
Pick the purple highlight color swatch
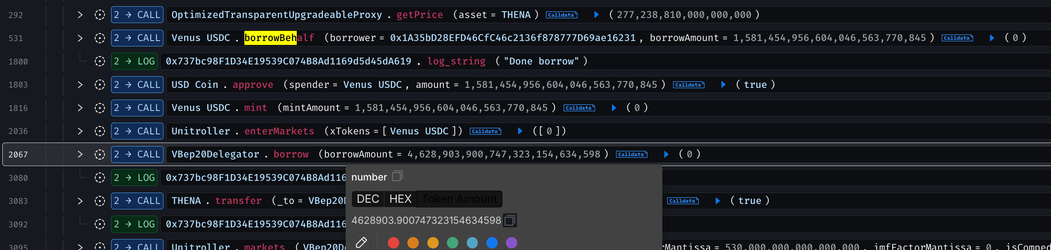coord(512,243)
